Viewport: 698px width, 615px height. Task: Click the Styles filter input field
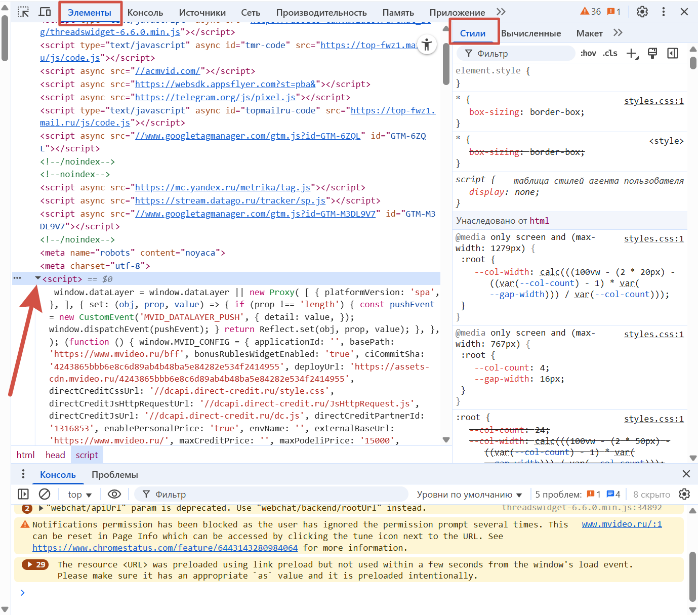(x=521, y=54)
